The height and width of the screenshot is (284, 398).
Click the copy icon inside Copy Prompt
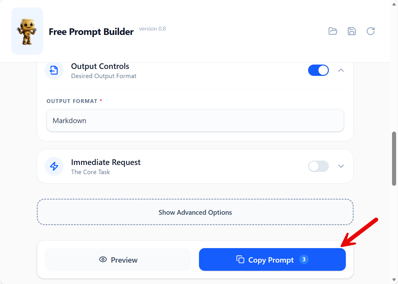tap(241, 259)
